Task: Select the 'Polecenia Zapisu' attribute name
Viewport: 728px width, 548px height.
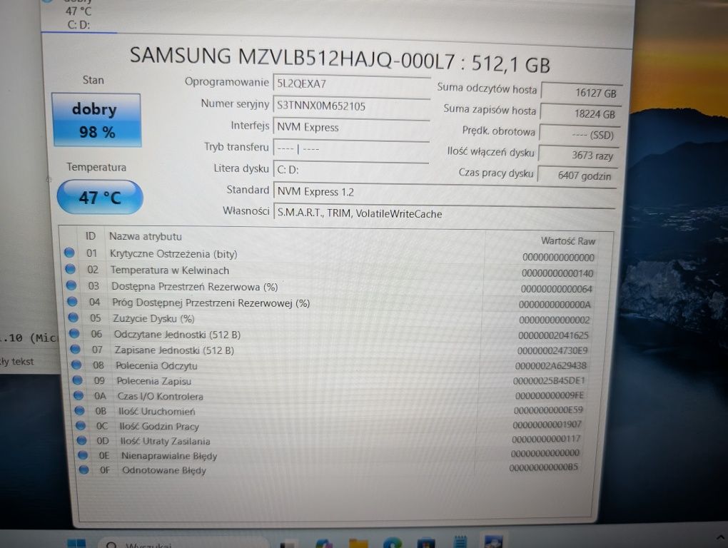Action: tap(153, 381)
